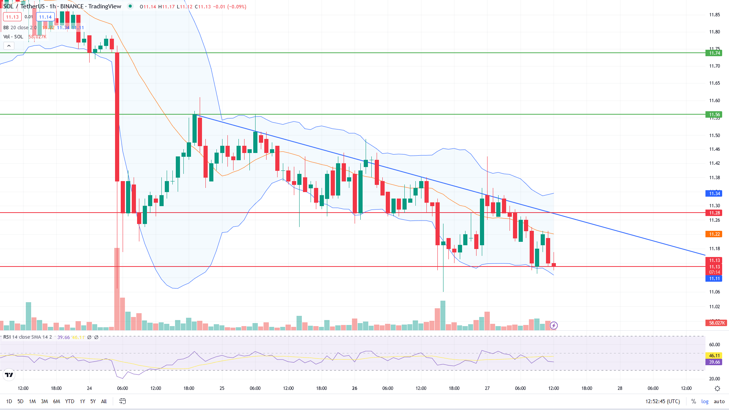Toggle auto scale mode
The height and width of the screenshot is (410, 729).
click(x=719, y=401)
